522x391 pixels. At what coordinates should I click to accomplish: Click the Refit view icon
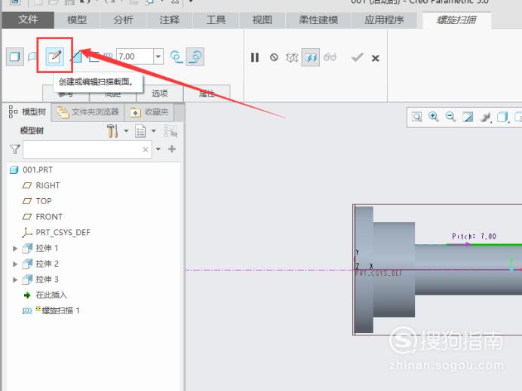point(416,117)
